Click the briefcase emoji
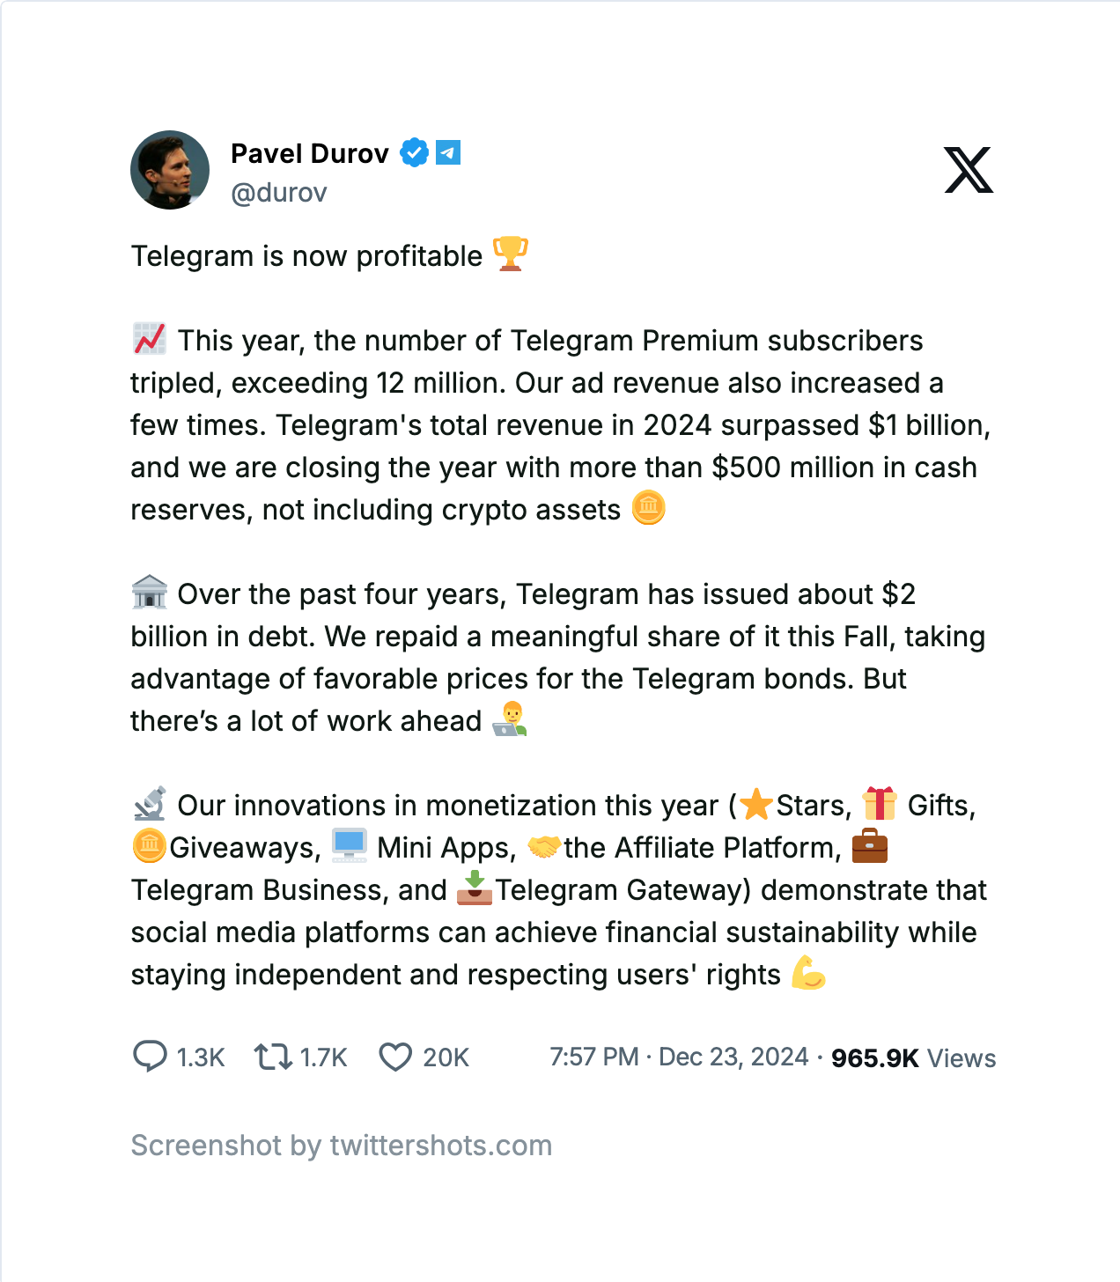 pos(870,846)
